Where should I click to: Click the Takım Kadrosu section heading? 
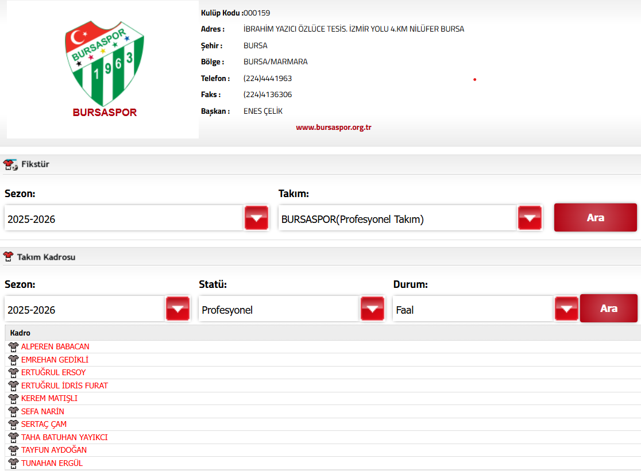pos(46,257)
